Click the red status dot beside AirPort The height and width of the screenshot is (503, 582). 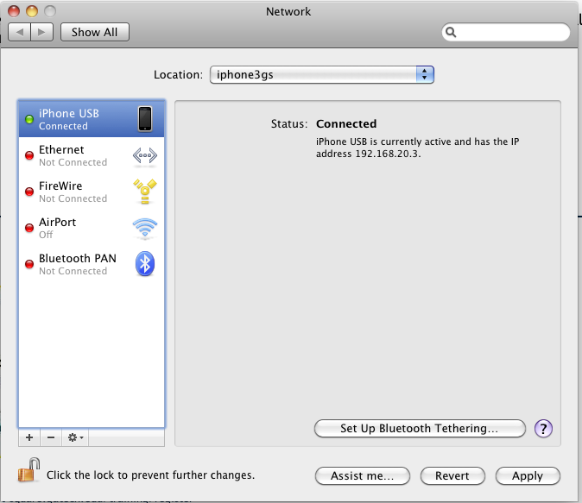pos(29,228)
